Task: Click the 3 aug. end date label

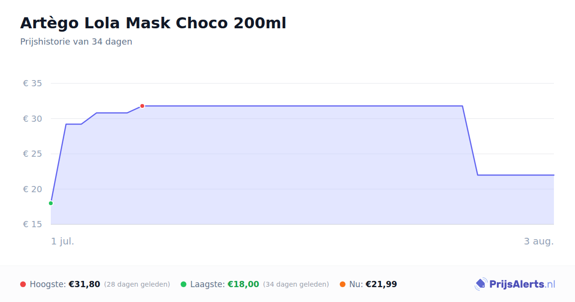Action: 539,241
